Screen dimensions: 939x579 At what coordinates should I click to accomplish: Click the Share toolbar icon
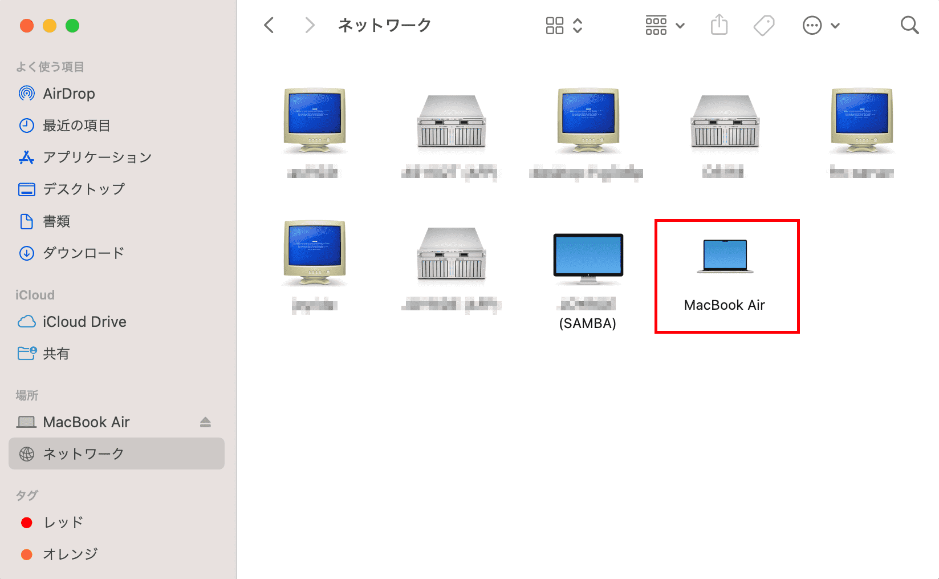[x=720, y=25]
